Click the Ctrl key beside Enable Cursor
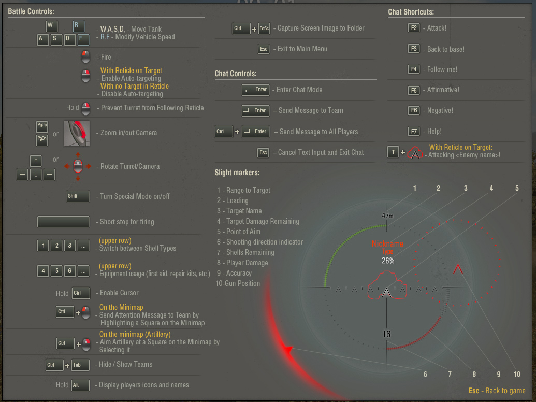The height and width of the screenshot is (402, 536). click(x=81, y=293)
